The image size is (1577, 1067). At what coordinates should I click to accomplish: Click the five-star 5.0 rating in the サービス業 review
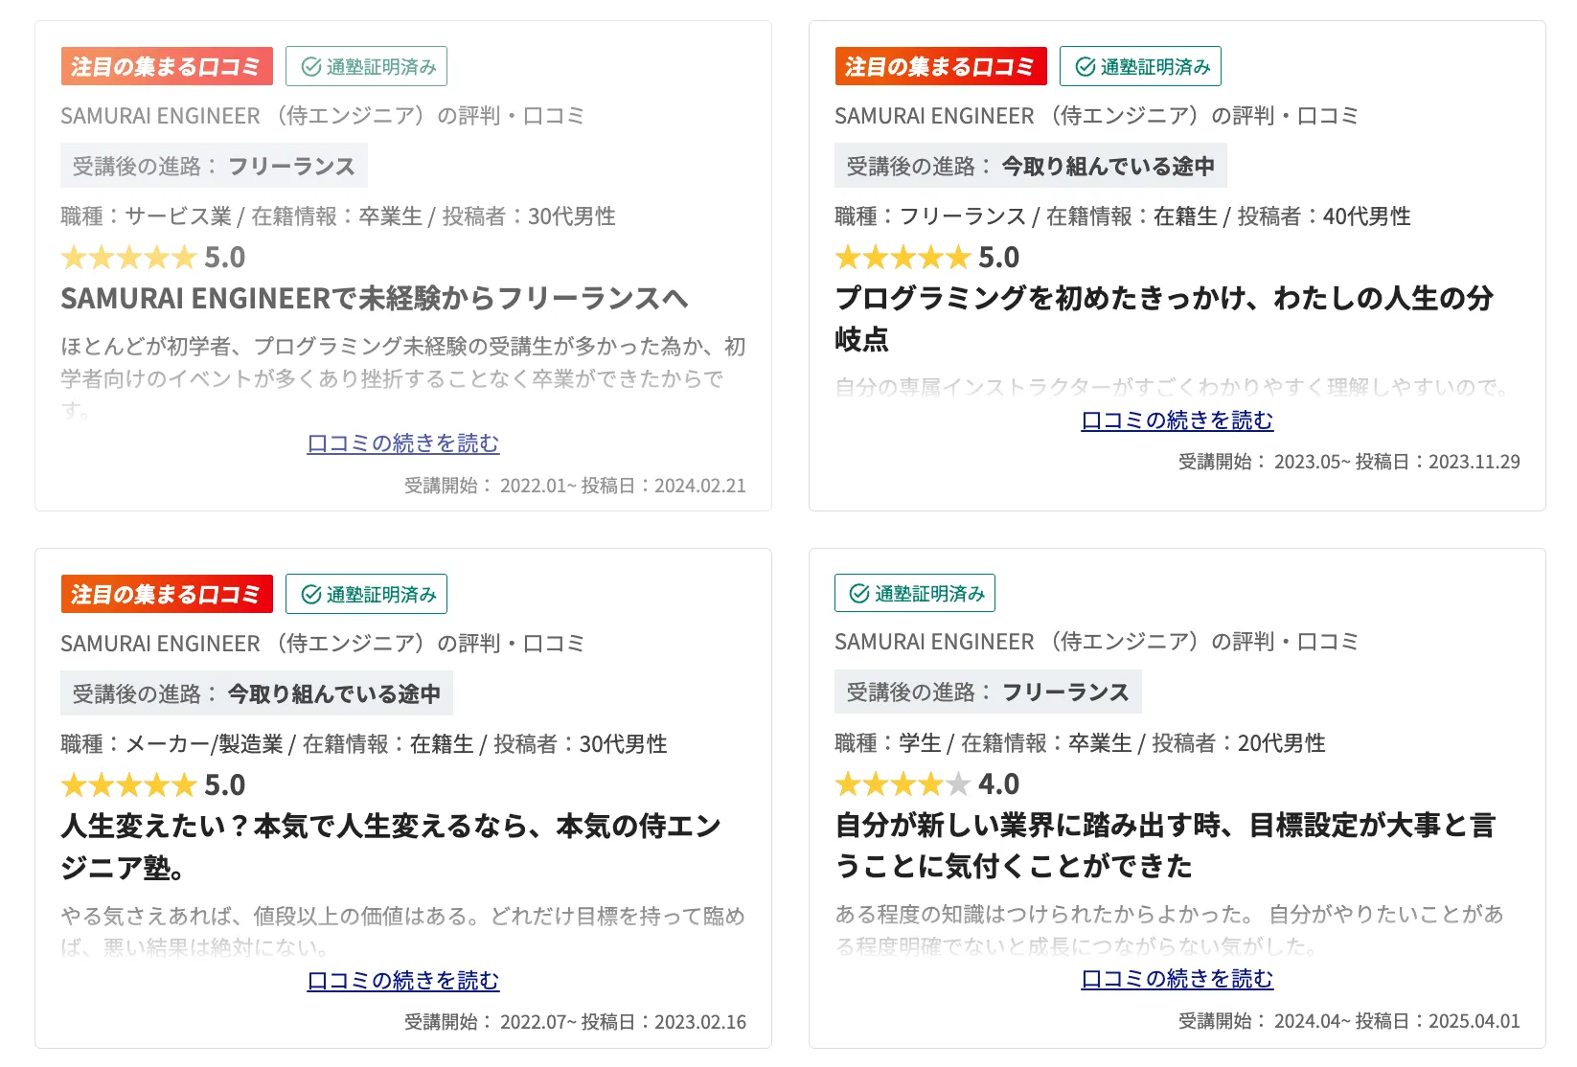(153, 258)
